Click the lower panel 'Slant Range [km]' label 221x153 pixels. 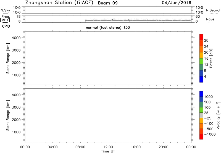coord(8,115)
